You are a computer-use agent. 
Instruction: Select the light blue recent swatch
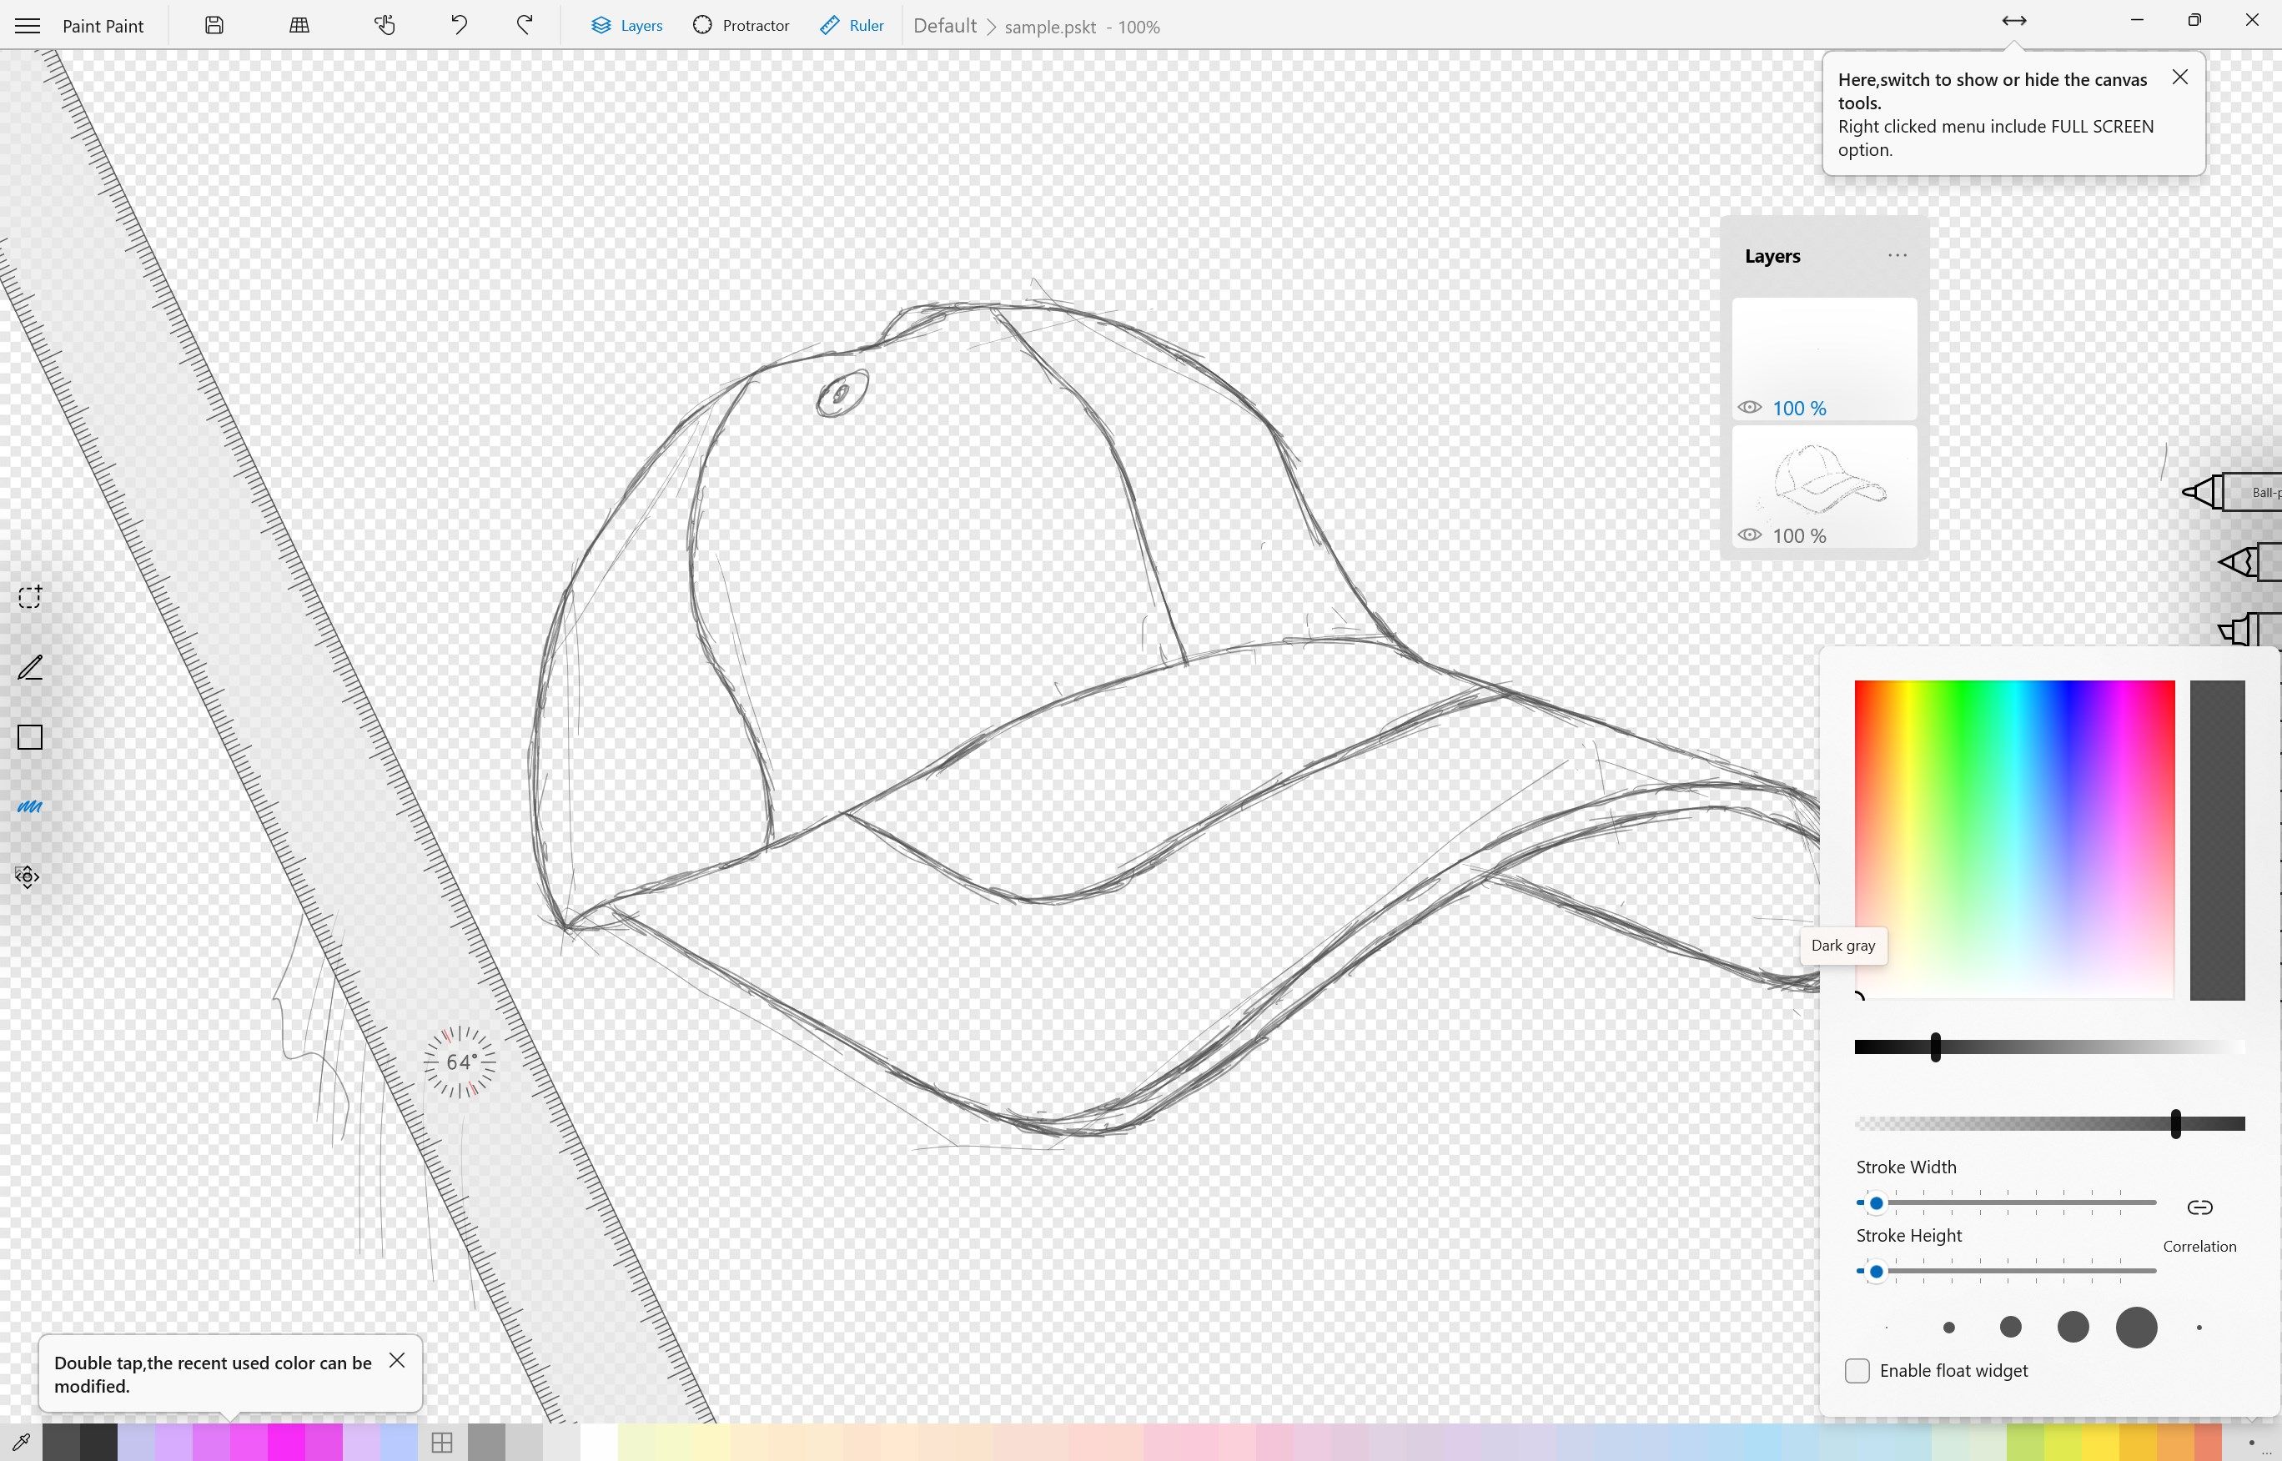point(400,1443)
